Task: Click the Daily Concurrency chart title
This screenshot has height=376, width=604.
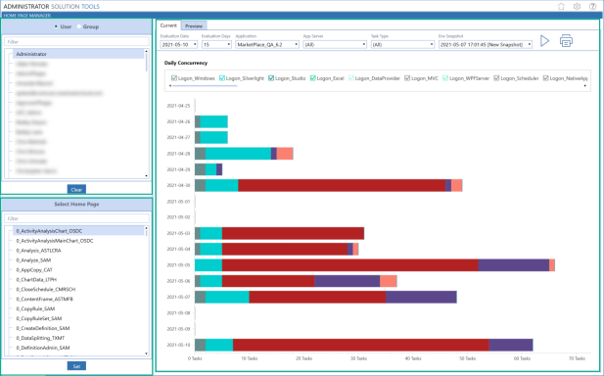Action: 186,63
